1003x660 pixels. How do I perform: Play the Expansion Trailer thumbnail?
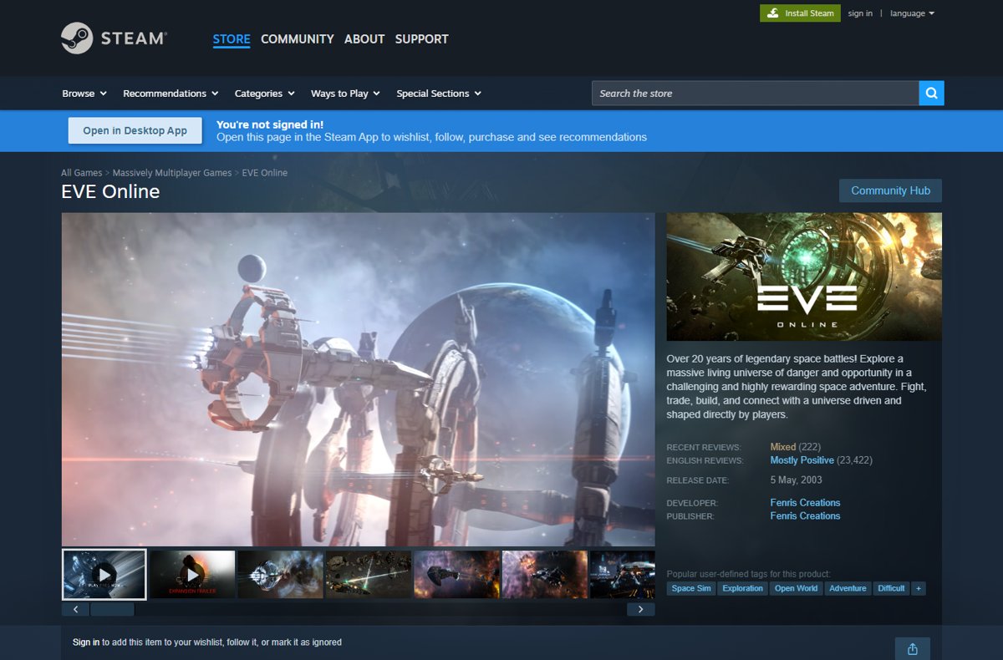click(x=192, y=574)
